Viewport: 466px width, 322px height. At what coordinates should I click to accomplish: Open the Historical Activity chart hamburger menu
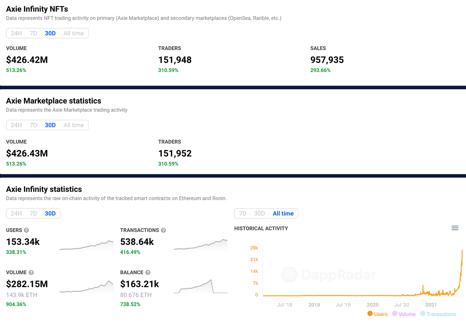pyautogui.click(x=455, y=228)
